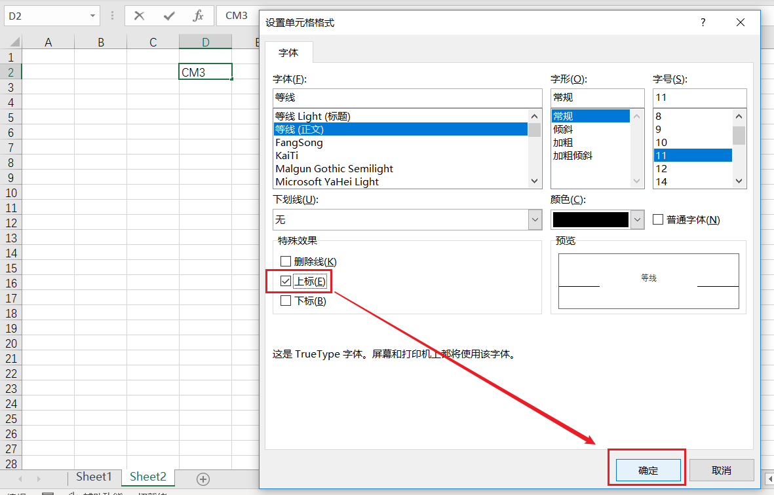774x495 pixels.
Task: Click the dialog help question mark
Action: (703, 23)
